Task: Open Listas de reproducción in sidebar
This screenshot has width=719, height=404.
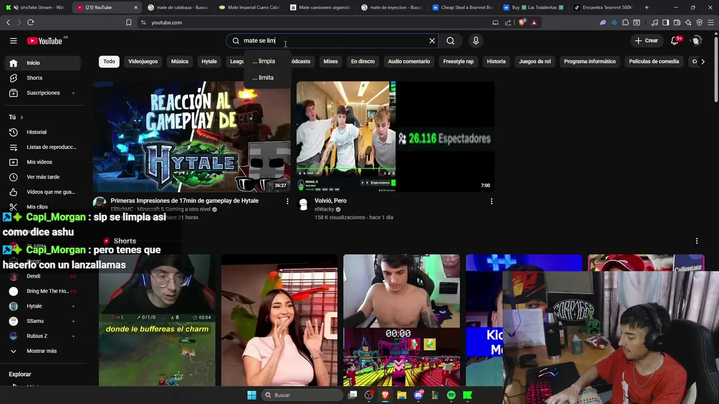Action: [43, 147]
